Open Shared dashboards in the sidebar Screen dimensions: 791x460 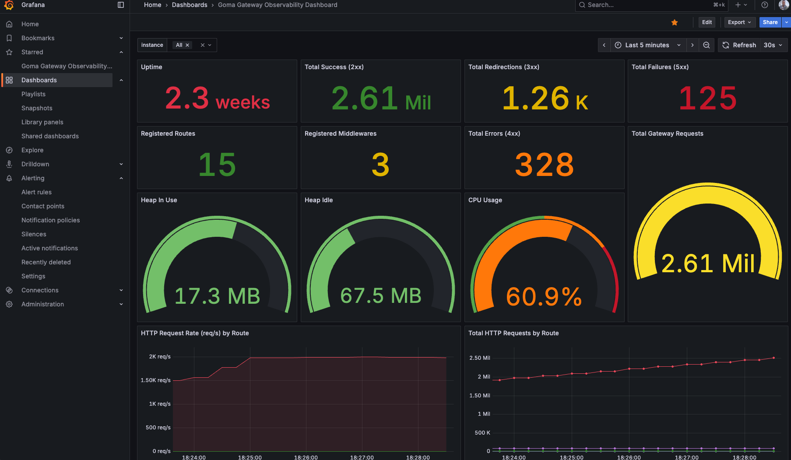pyautogui.click(x=50, y=136)
